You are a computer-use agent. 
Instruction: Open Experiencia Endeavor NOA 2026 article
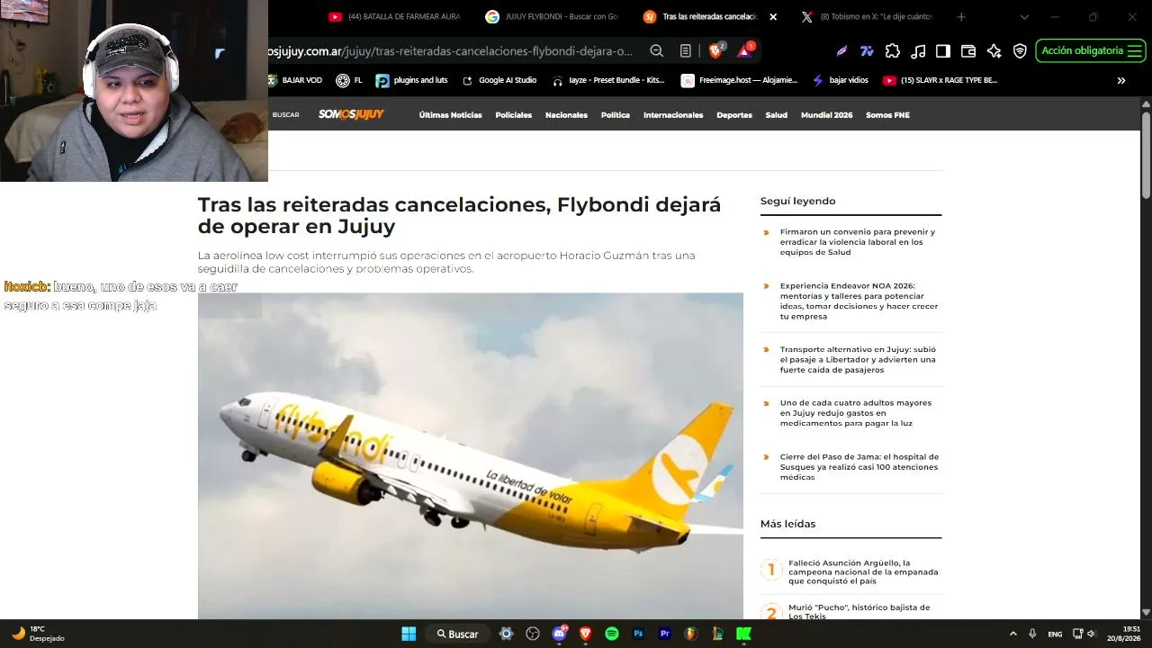[x=859, y=301]
